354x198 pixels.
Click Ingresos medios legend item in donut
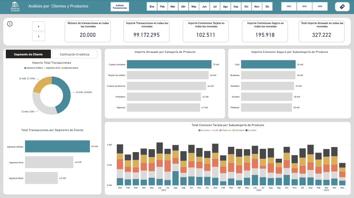(x=34, y=68)
